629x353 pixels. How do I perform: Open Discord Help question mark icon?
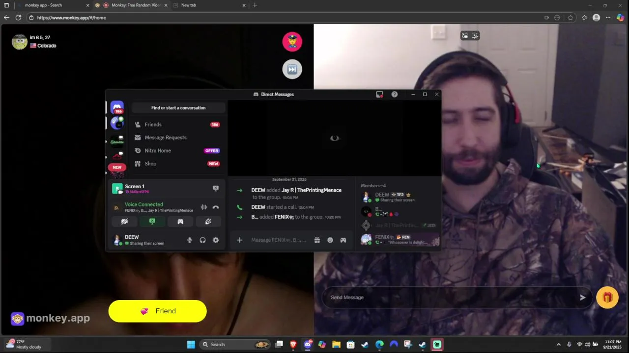click(x=394, y=94)
